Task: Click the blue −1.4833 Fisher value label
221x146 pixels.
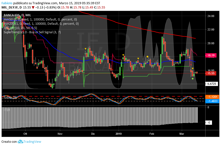Action: pos(213,101)
